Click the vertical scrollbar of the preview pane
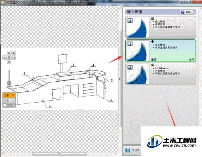Image resolution: width=202 pixels, height=157 pixels. click(120, 78)
